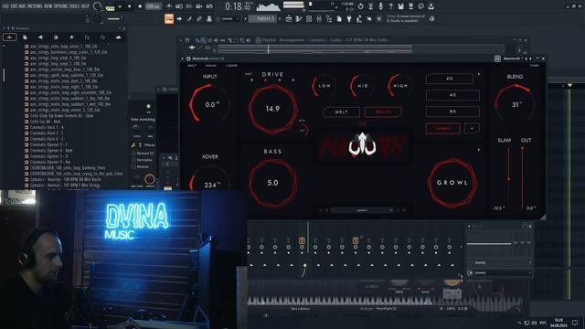Open the channel rack view icon

point(309,18)
